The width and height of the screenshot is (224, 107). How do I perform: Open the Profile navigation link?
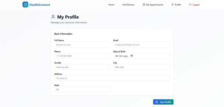pyautogui.click(x=176, y=5)
